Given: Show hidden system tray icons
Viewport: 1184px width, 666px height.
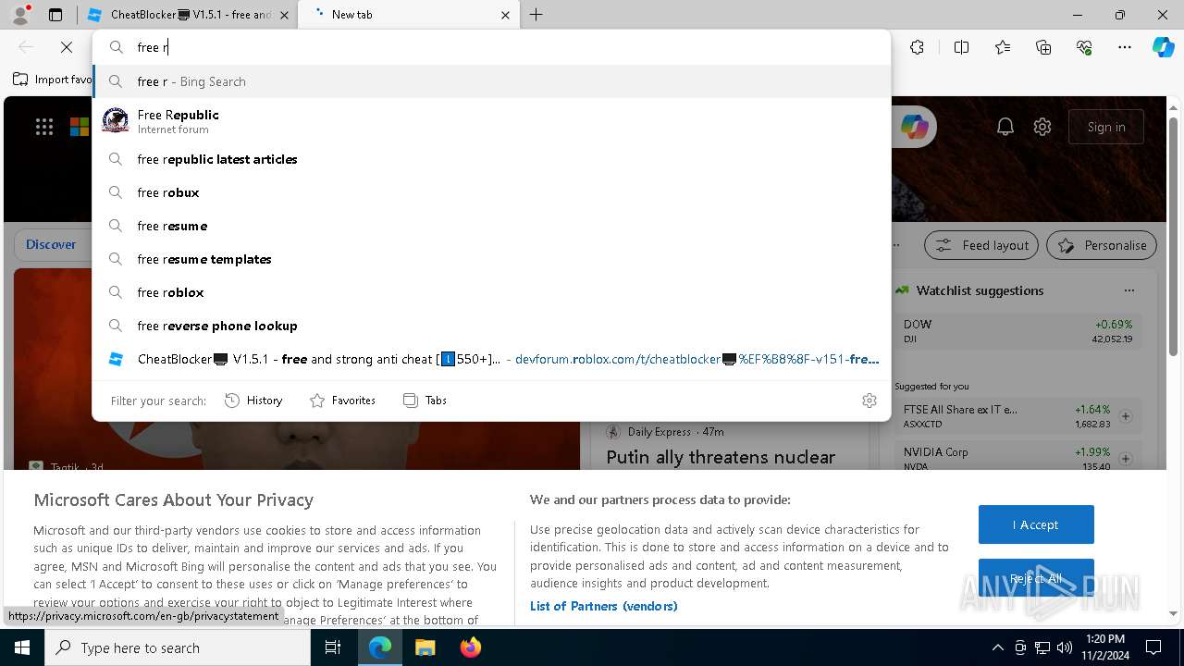Looking at the screenshot, I should click(997, 647).
